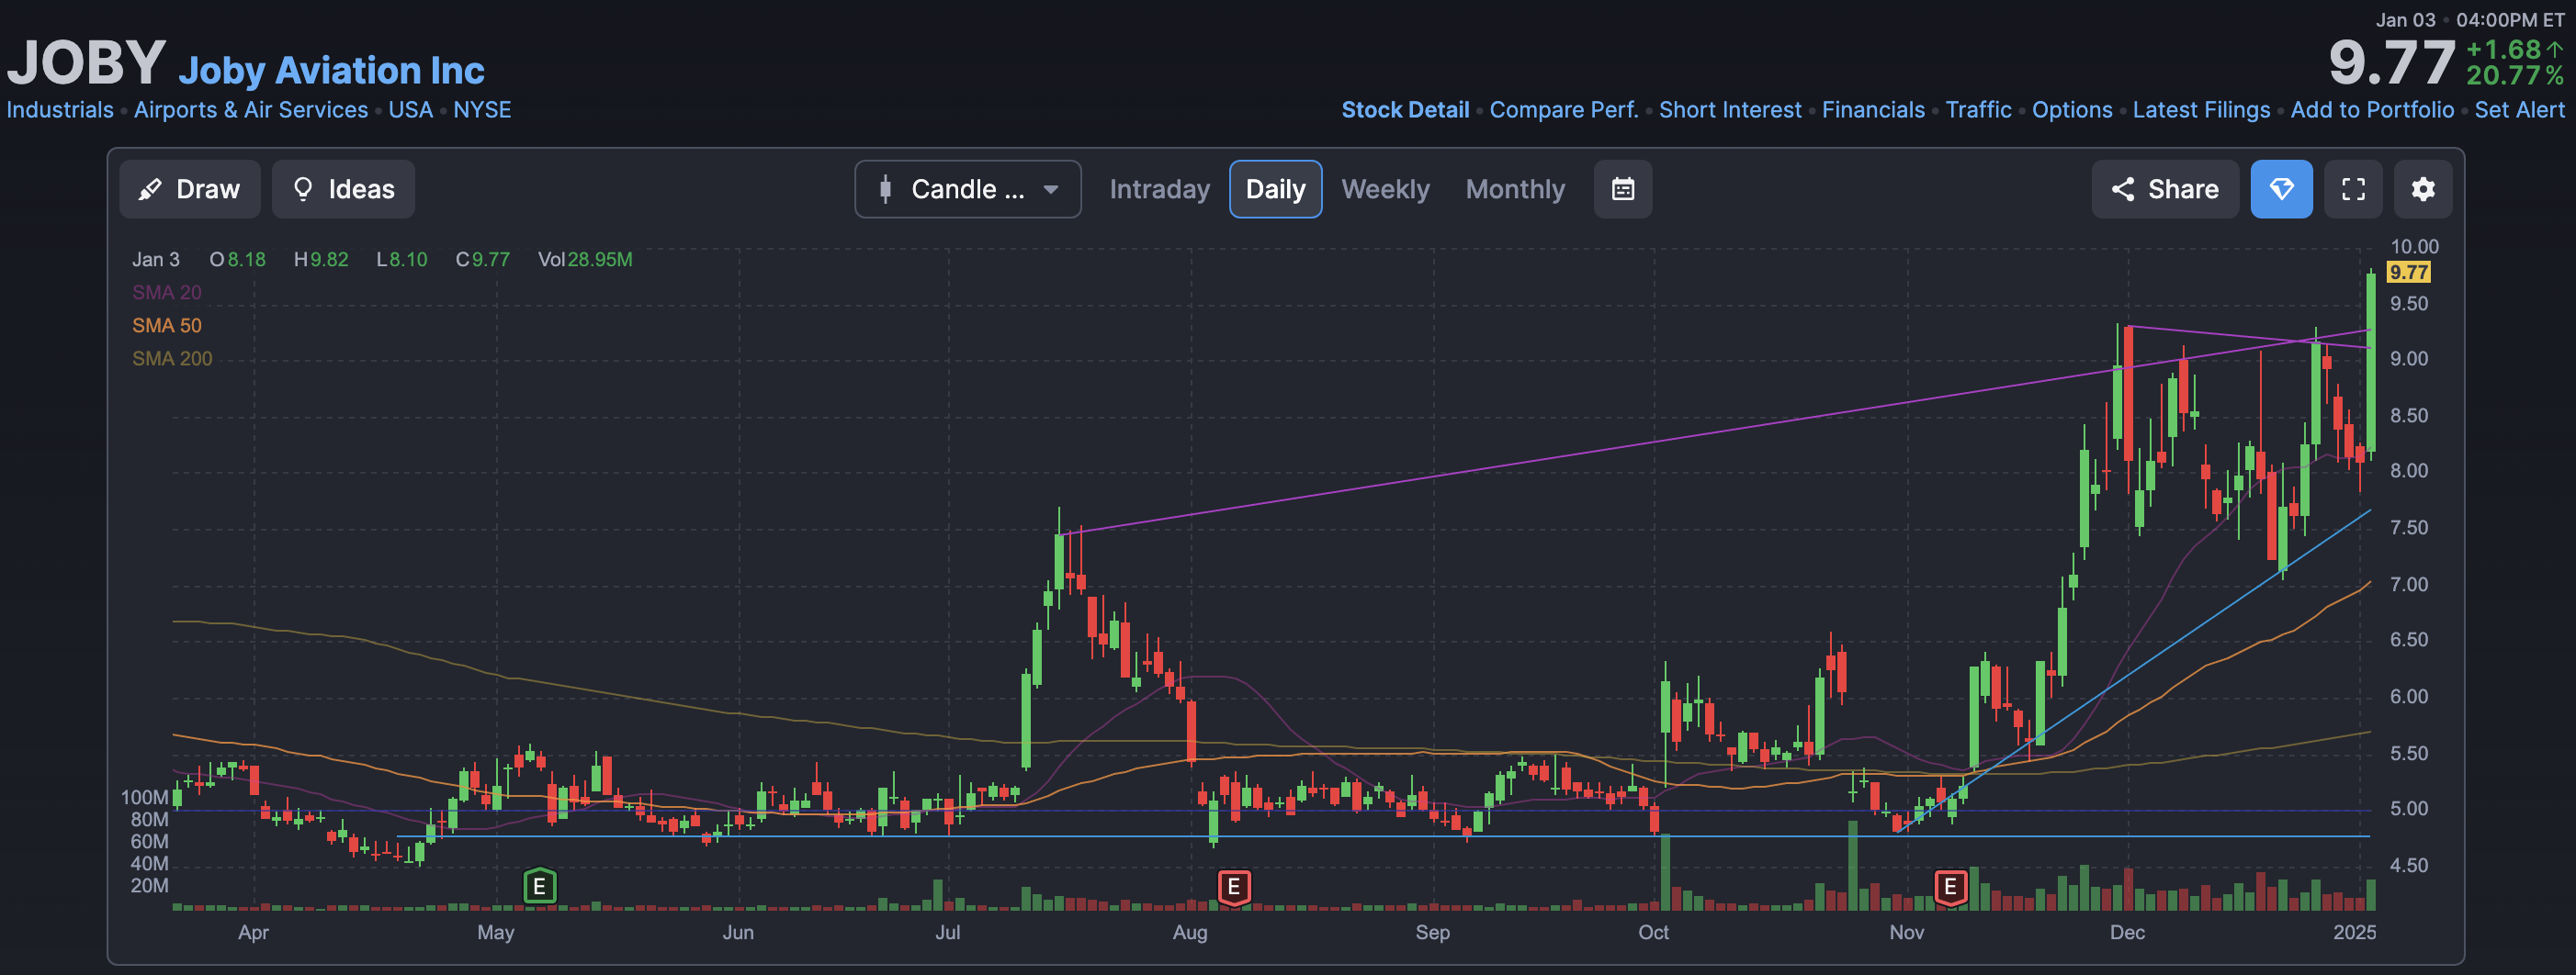
Task: Click the 100M volume axis label
Action: [x=144, y=797]
